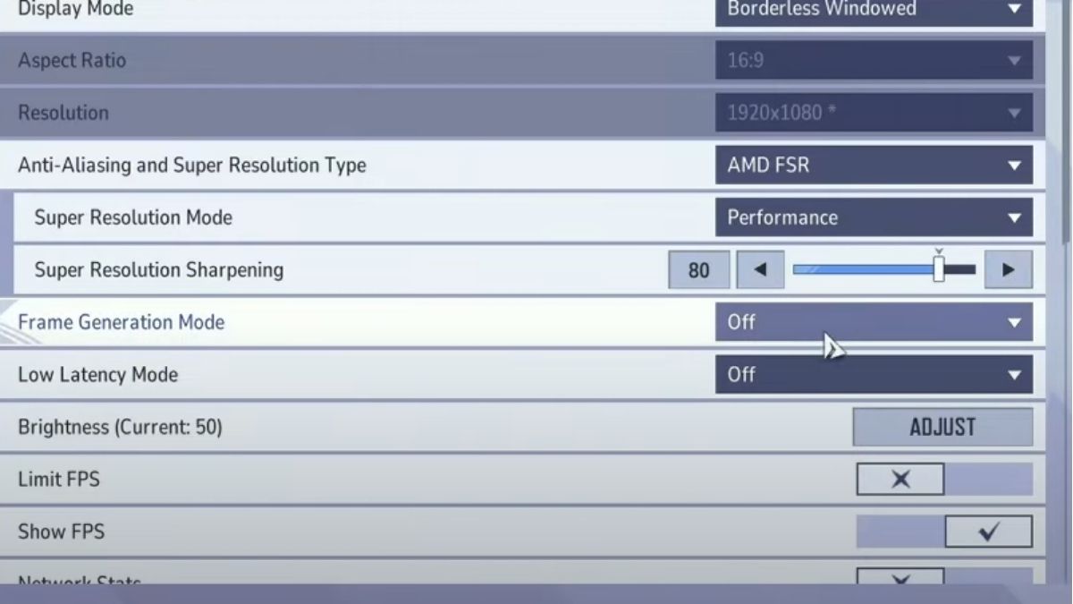Select the Limit FPS label
Viewport: 1073px width, 604px height.
[59, 479]
